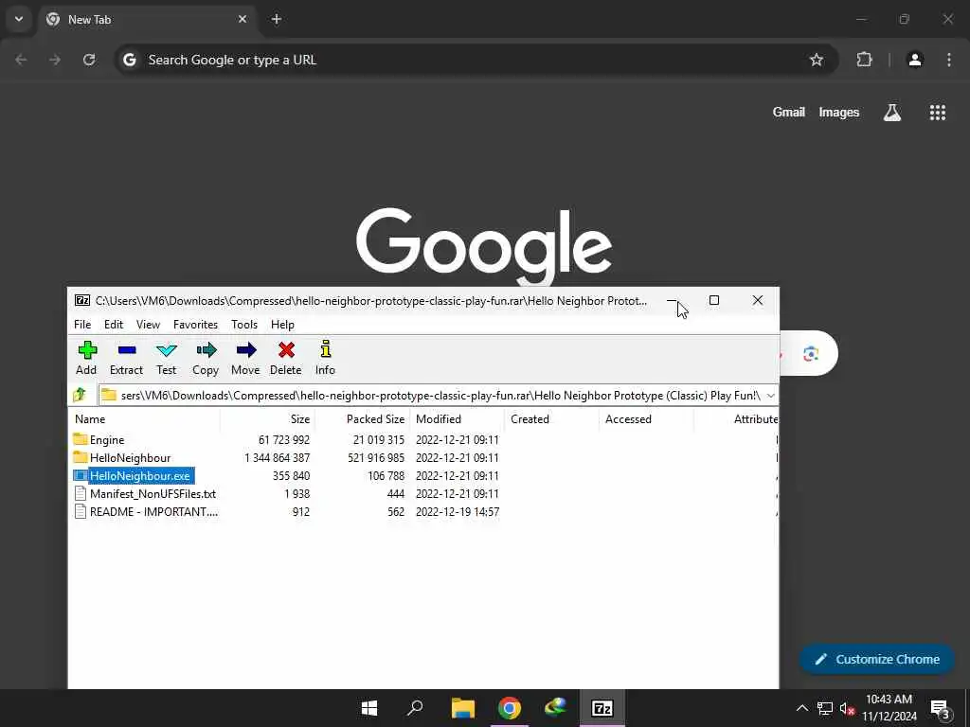Sort by the Accessed column header
The width and height of the screenshot is (970, 727).
[x=646, y=419]
